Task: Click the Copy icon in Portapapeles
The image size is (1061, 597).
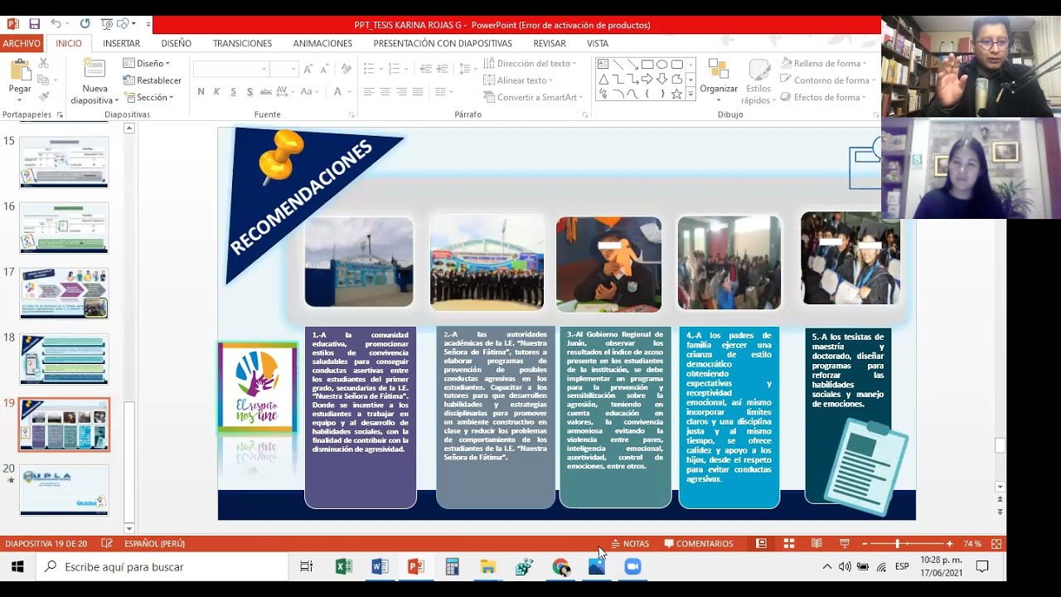Action: tap(43, 80)
